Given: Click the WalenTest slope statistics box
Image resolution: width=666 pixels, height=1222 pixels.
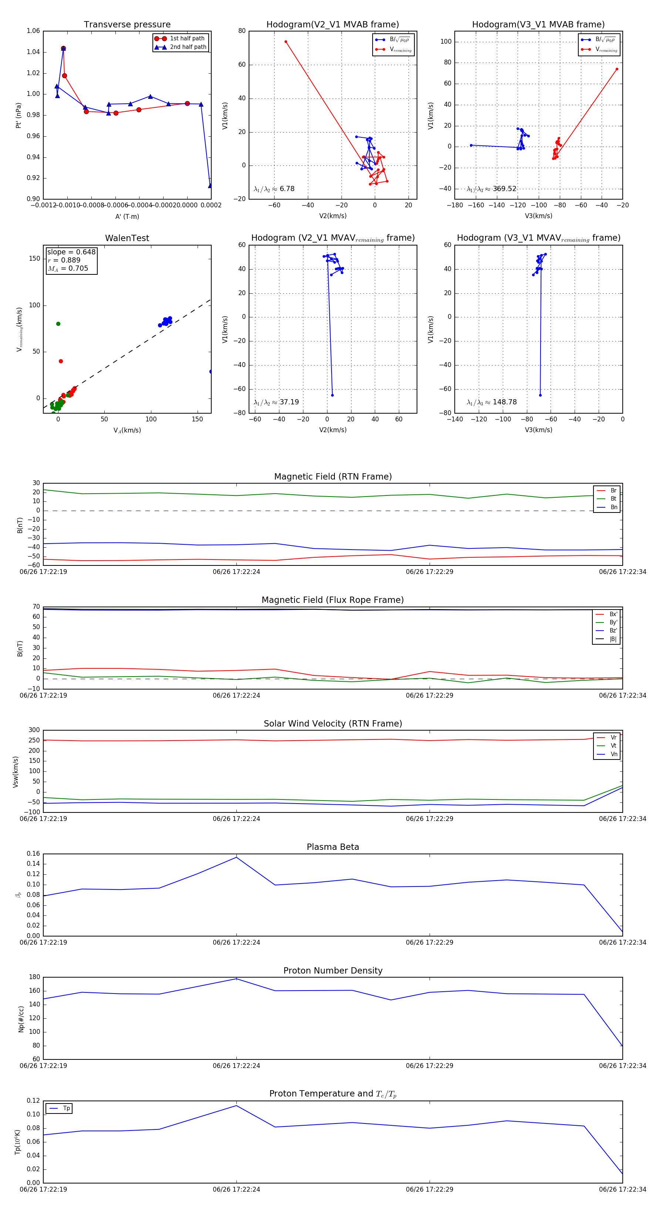Looking at the screenshot, I should (71, 260).
